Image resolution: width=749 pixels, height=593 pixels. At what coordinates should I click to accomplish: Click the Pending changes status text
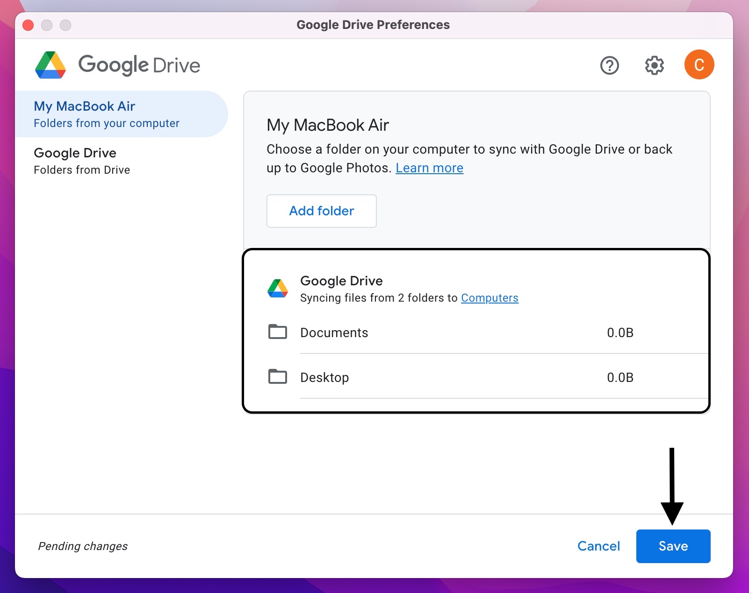click(83, 546)
